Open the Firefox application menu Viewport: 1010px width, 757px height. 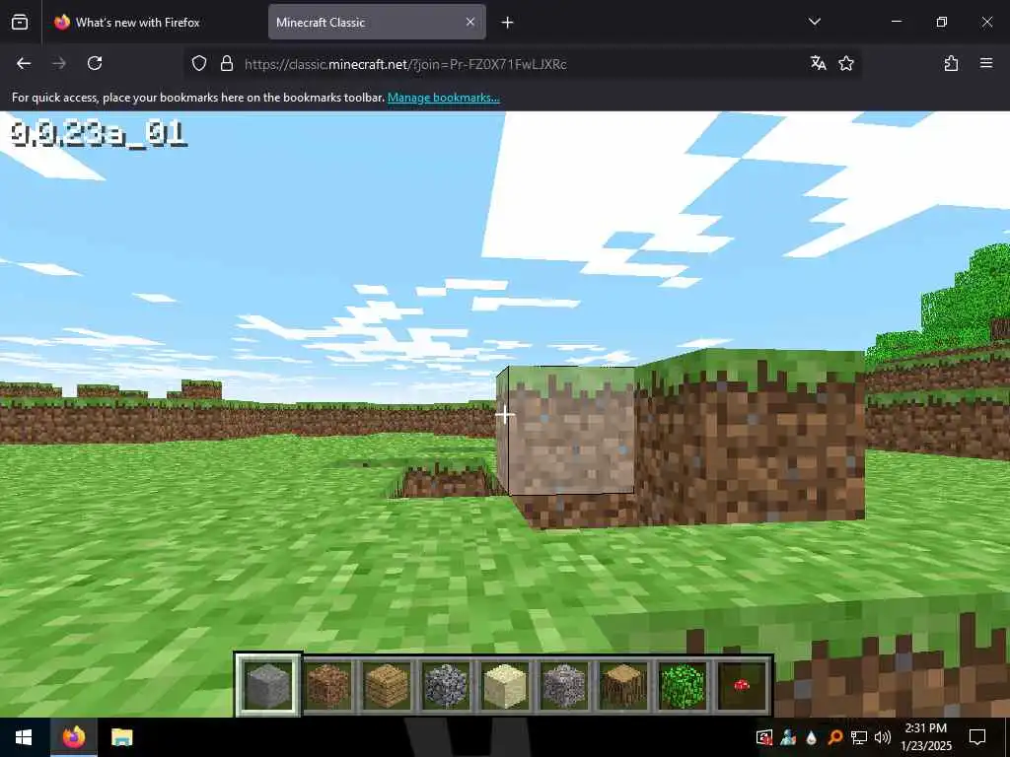pyautogui.click(x=986, y=63)
